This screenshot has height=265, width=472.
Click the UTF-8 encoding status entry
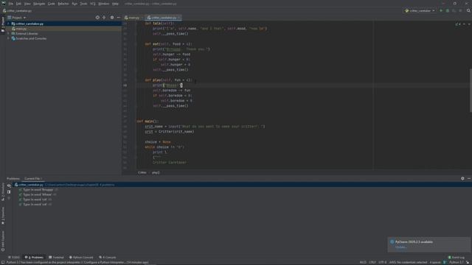pos(382,262)
